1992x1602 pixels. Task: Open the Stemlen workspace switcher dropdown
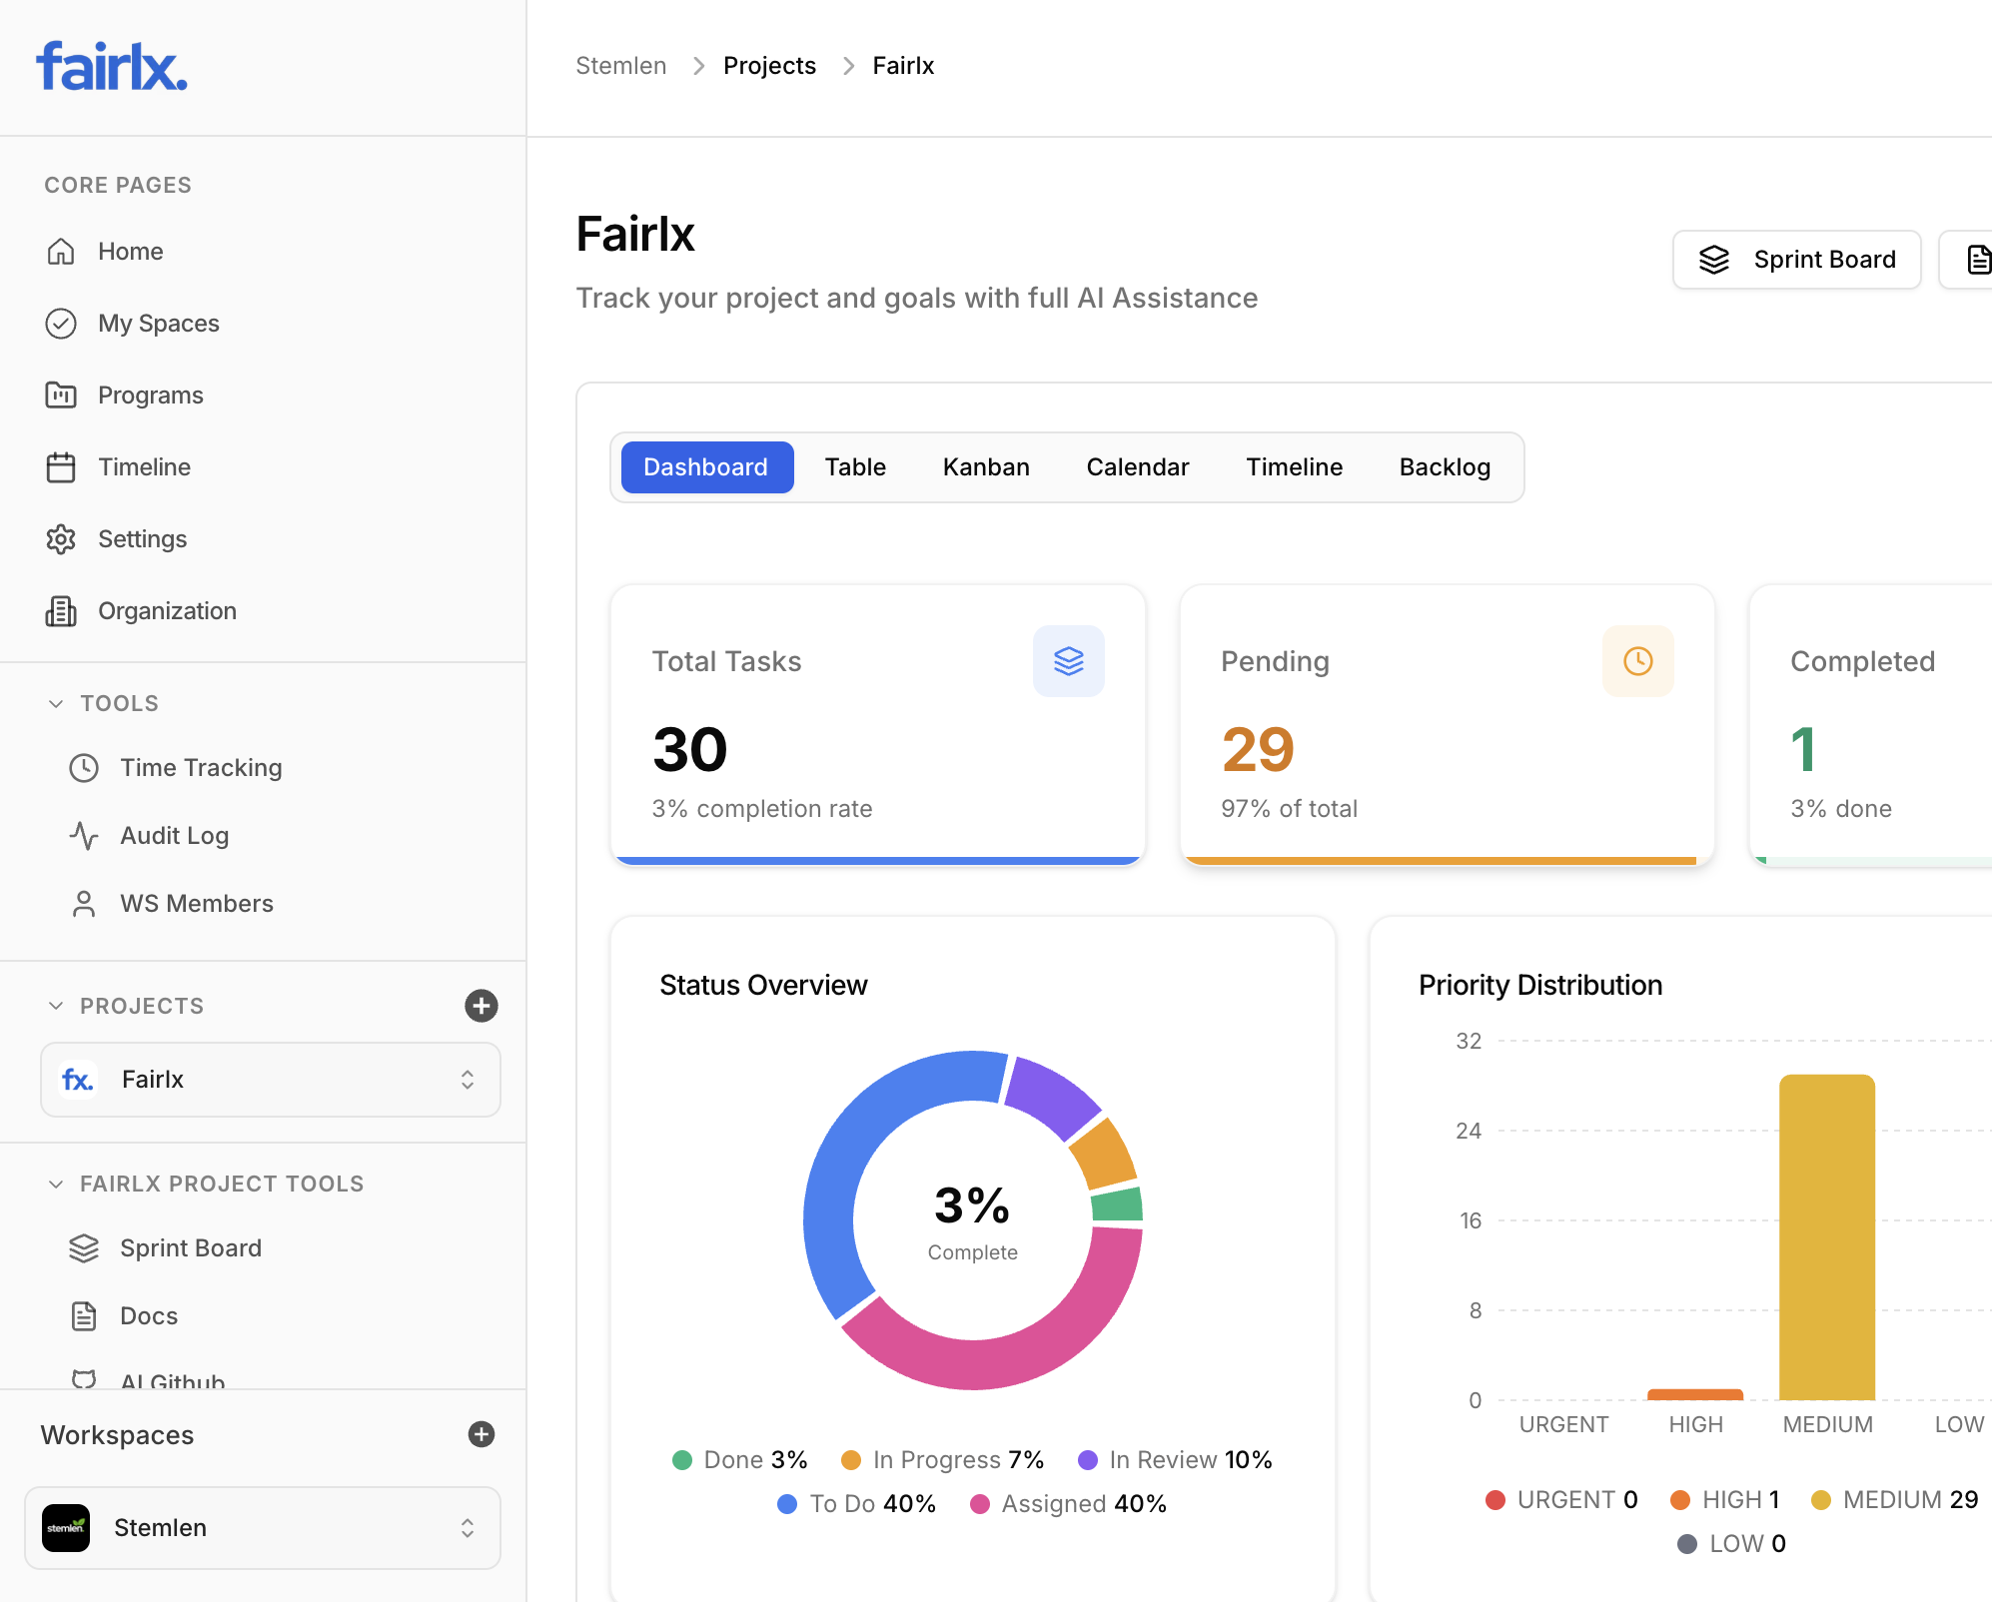pyautogui.click(x=263, y=1528)
